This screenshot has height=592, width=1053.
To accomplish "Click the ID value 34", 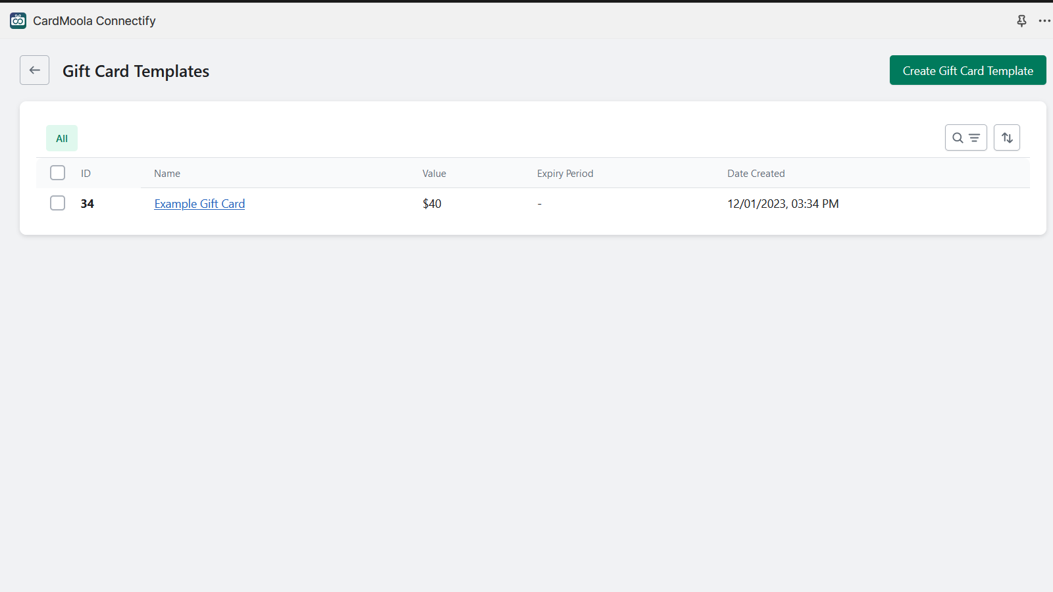I will pyautogui.click(x=88, y=204).
